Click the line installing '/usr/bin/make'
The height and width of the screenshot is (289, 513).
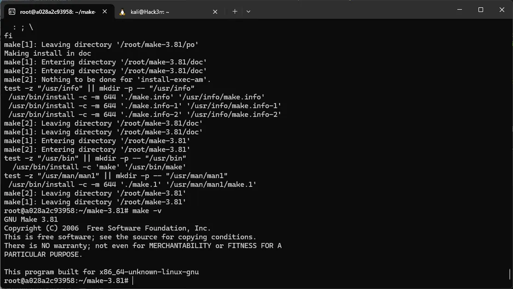[99, 167]
